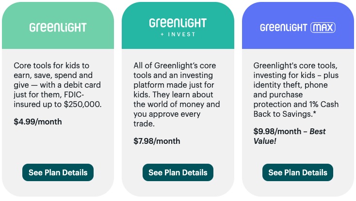
Task: Open See Plan Details for Greenlight Max
Action: [x=298, y=172]
